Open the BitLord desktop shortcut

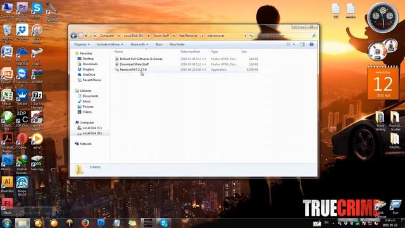point(22,98)
